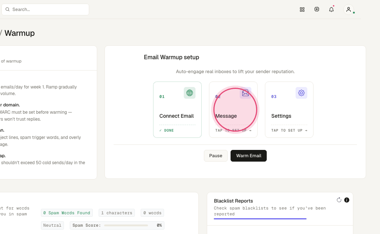Click the '03' step number

point(274,97)
